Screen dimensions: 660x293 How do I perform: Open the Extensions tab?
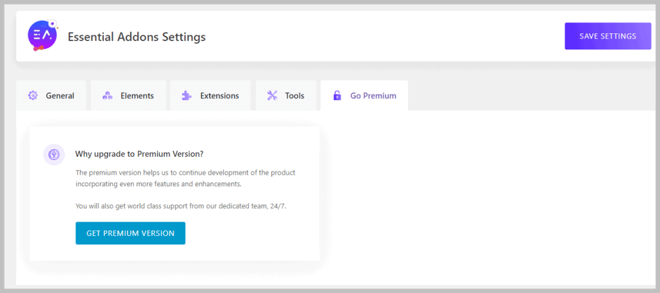[211, 96]
